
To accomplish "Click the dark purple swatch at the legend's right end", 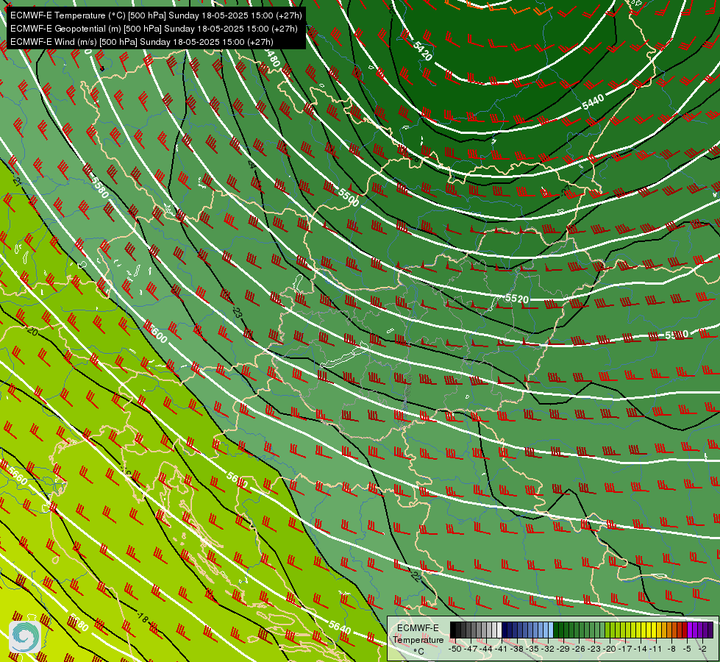I will click(711, 630).
